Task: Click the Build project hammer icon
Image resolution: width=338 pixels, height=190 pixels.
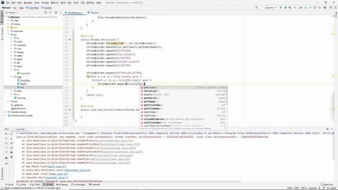Action: pyautogui.click(x=257, y=7)
